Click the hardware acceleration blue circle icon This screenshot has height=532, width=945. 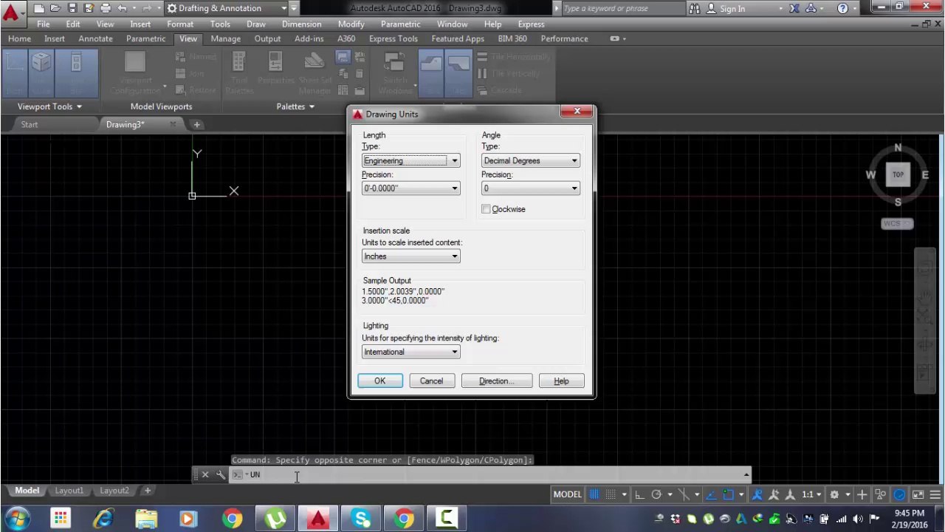pyautogui.click(x=899, y=494)
